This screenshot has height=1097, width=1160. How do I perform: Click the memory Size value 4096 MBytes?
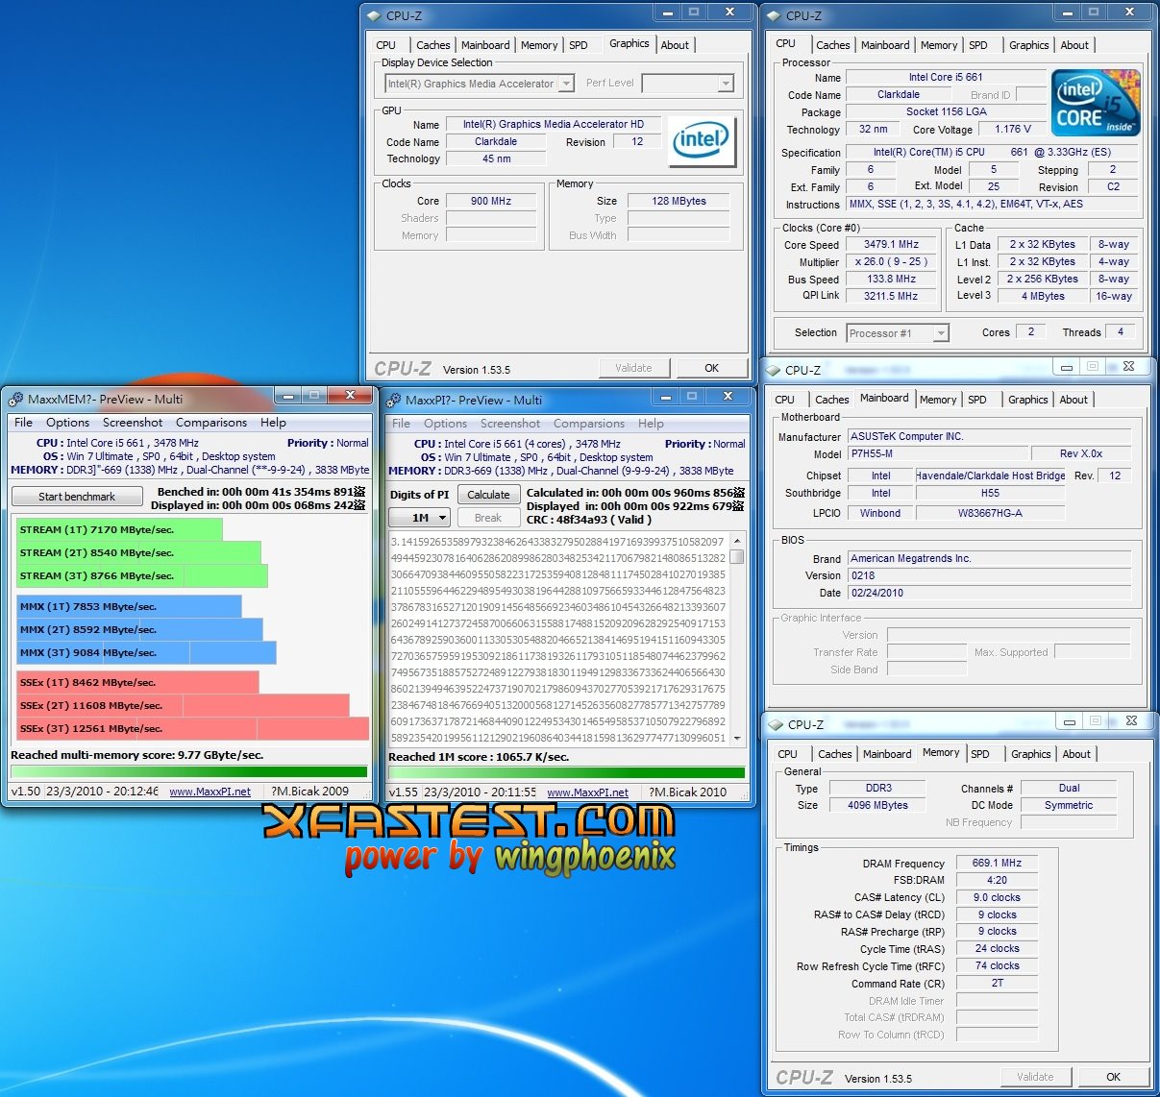[x=876, y=805]
